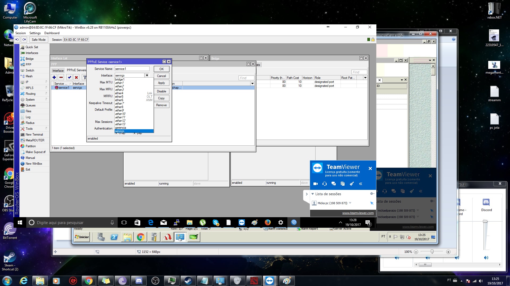Open the www.teamviewer.com link
Viewport: 510px width, 286px height.
click(358, 213)
